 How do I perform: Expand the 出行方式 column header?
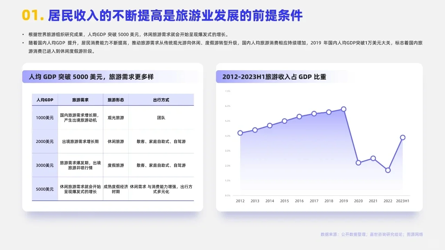pyautogui.click(x=161, y=100)
